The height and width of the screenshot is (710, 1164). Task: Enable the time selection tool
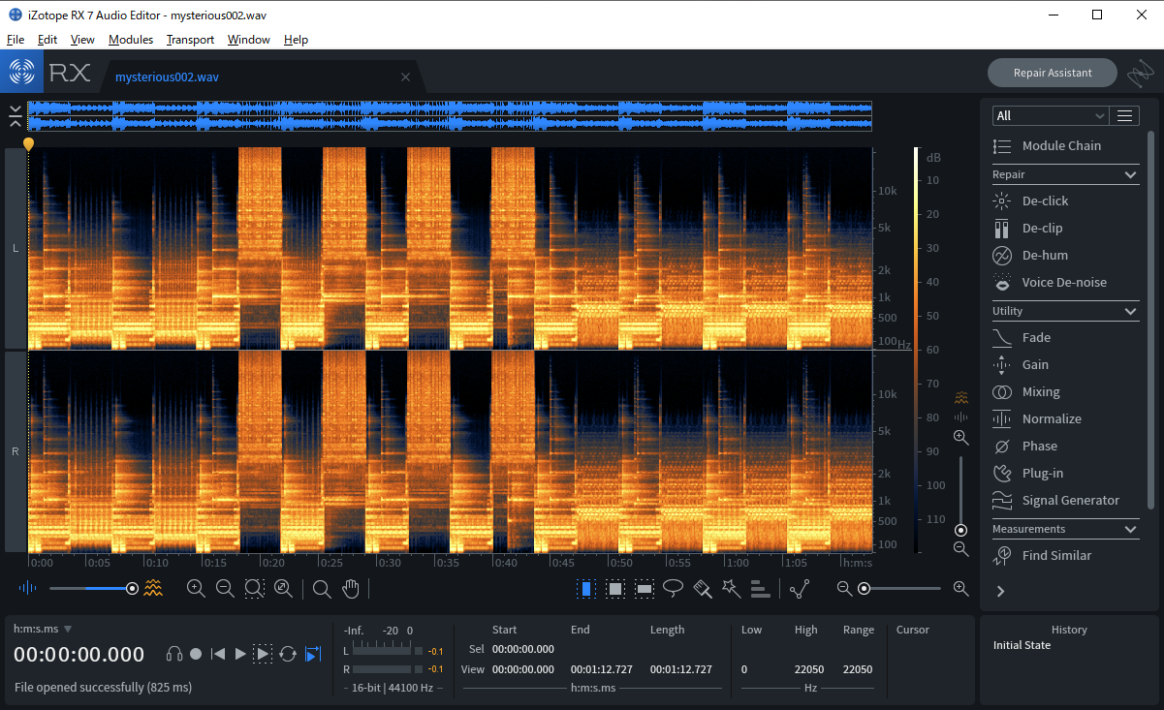[x=585, y=588]
